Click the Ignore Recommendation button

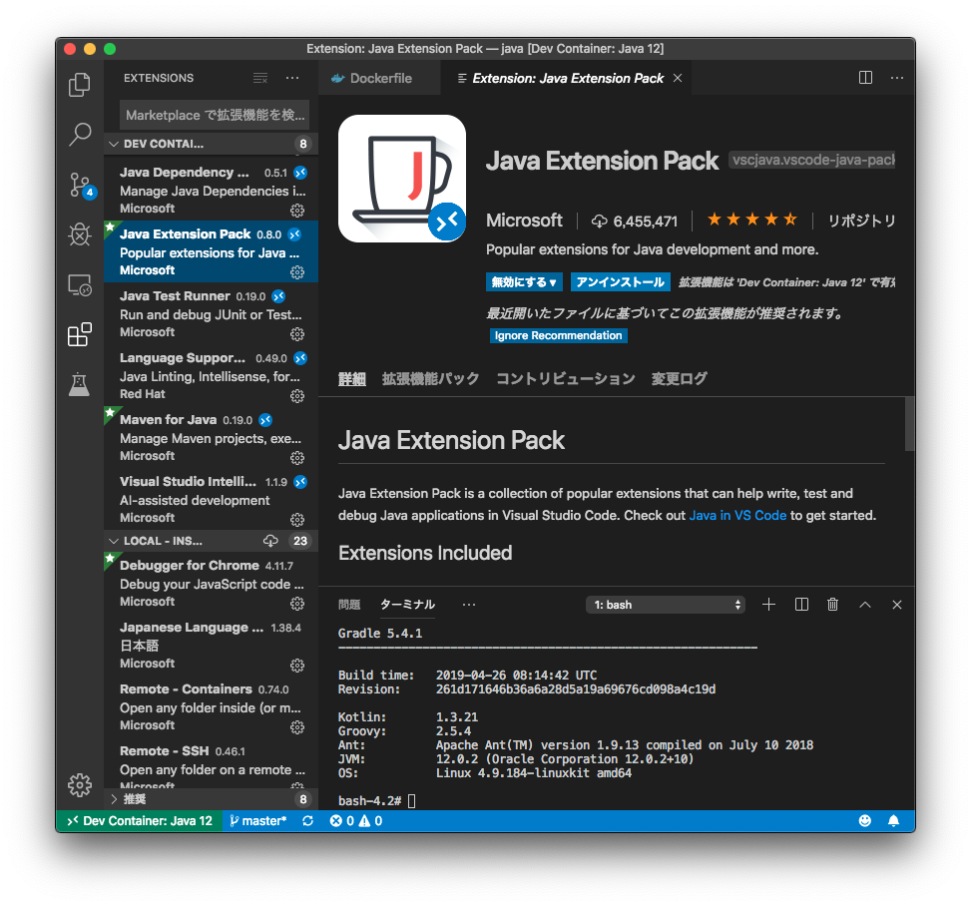tap(558, 335)
